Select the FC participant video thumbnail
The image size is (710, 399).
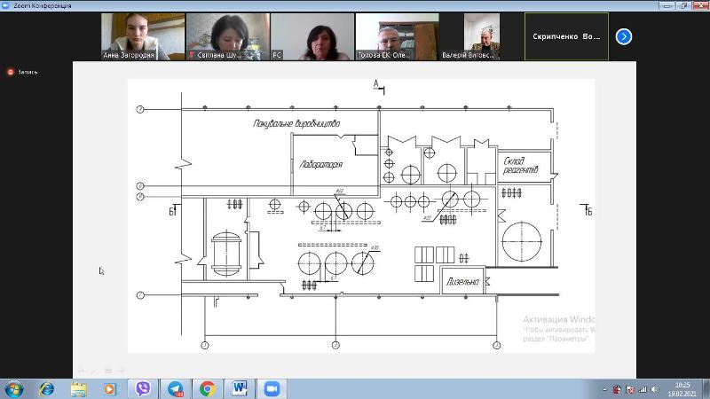pyautogui.click(x=312, y=36)
